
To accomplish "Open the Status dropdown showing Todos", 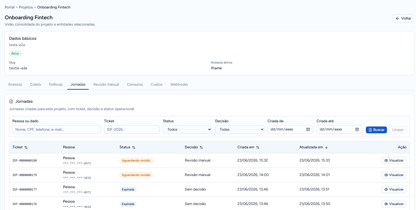I will coord(187,129).
